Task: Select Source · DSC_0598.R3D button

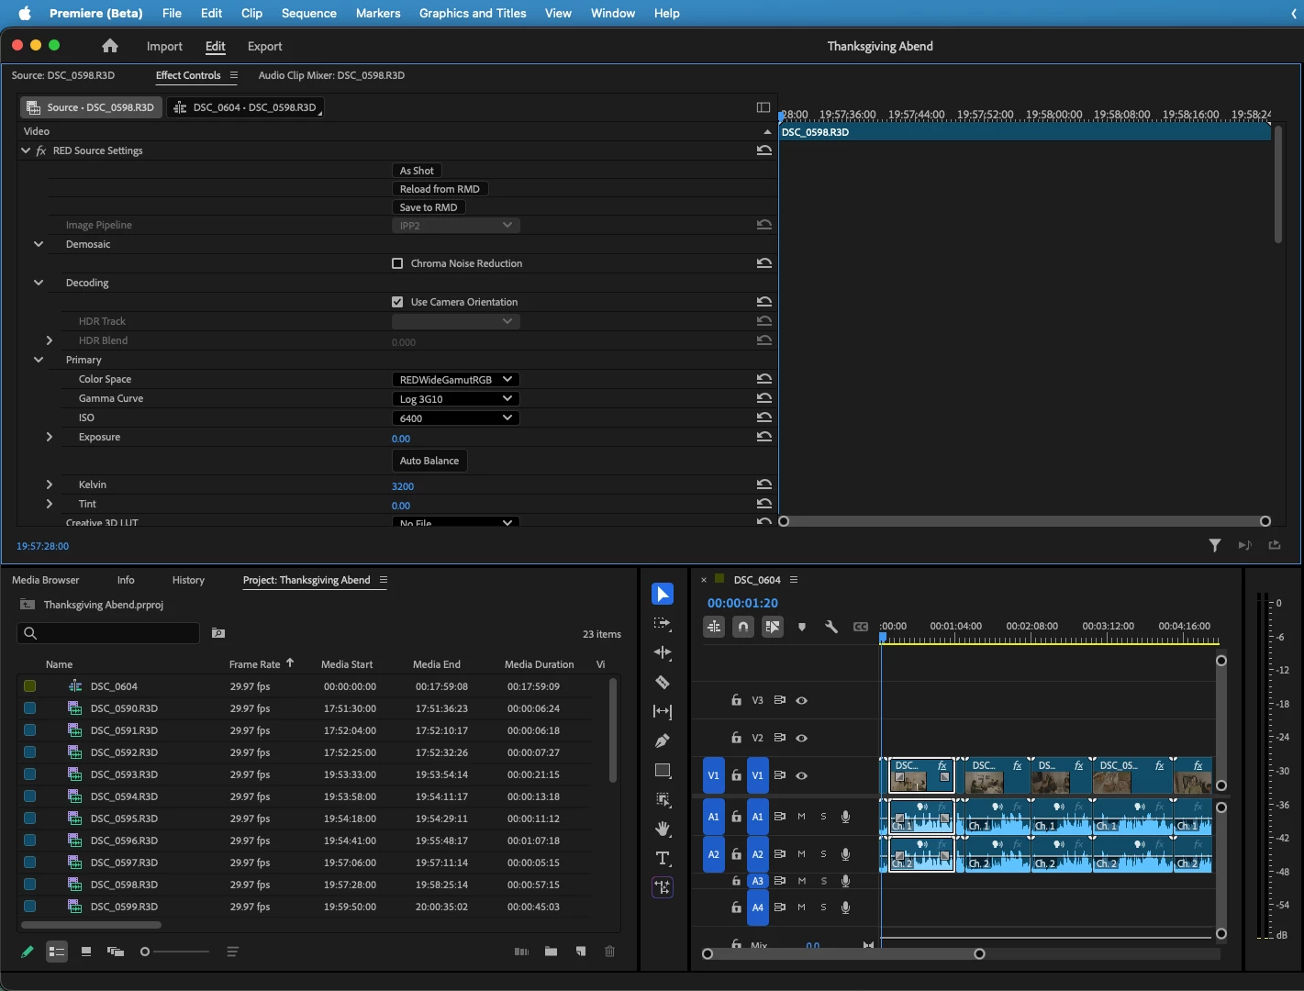Action: click(91, 107)
